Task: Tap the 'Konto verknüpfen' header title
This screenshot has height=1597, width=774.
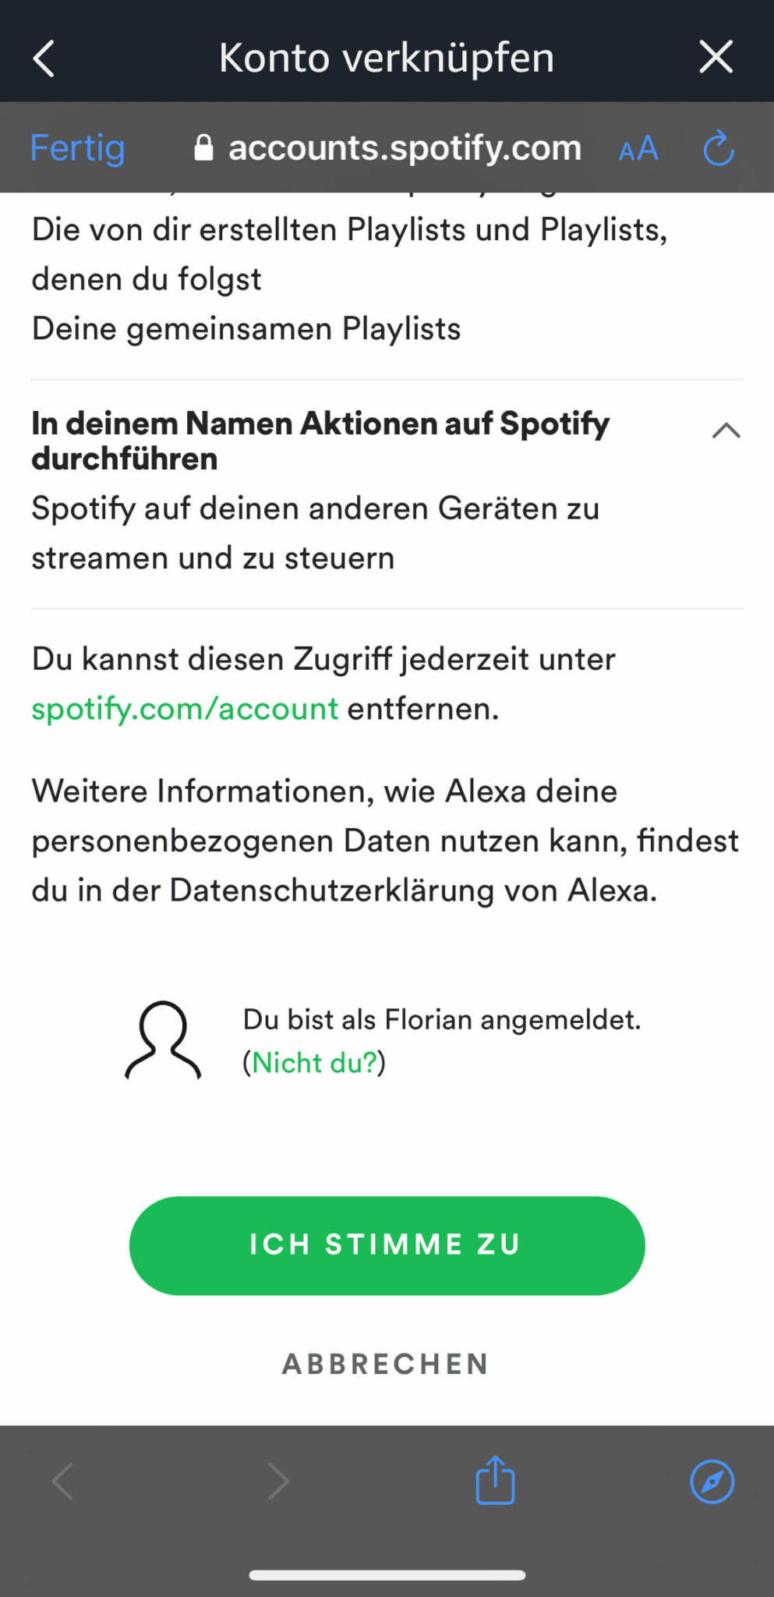Action: tap(386, 58)
